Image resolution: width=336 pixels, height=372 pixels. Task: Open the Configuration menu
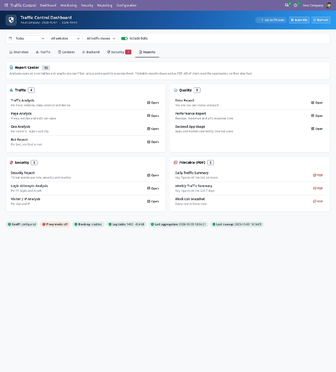(127, 5)
